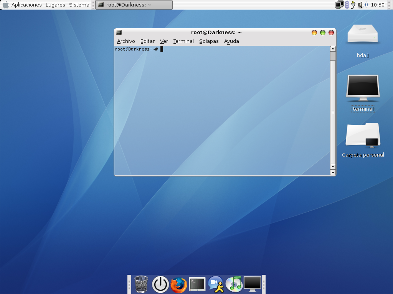Viewport: 393px width, 294px height.
Task: Select the Carpeta personal folder desktop icon
Action: 363,134
